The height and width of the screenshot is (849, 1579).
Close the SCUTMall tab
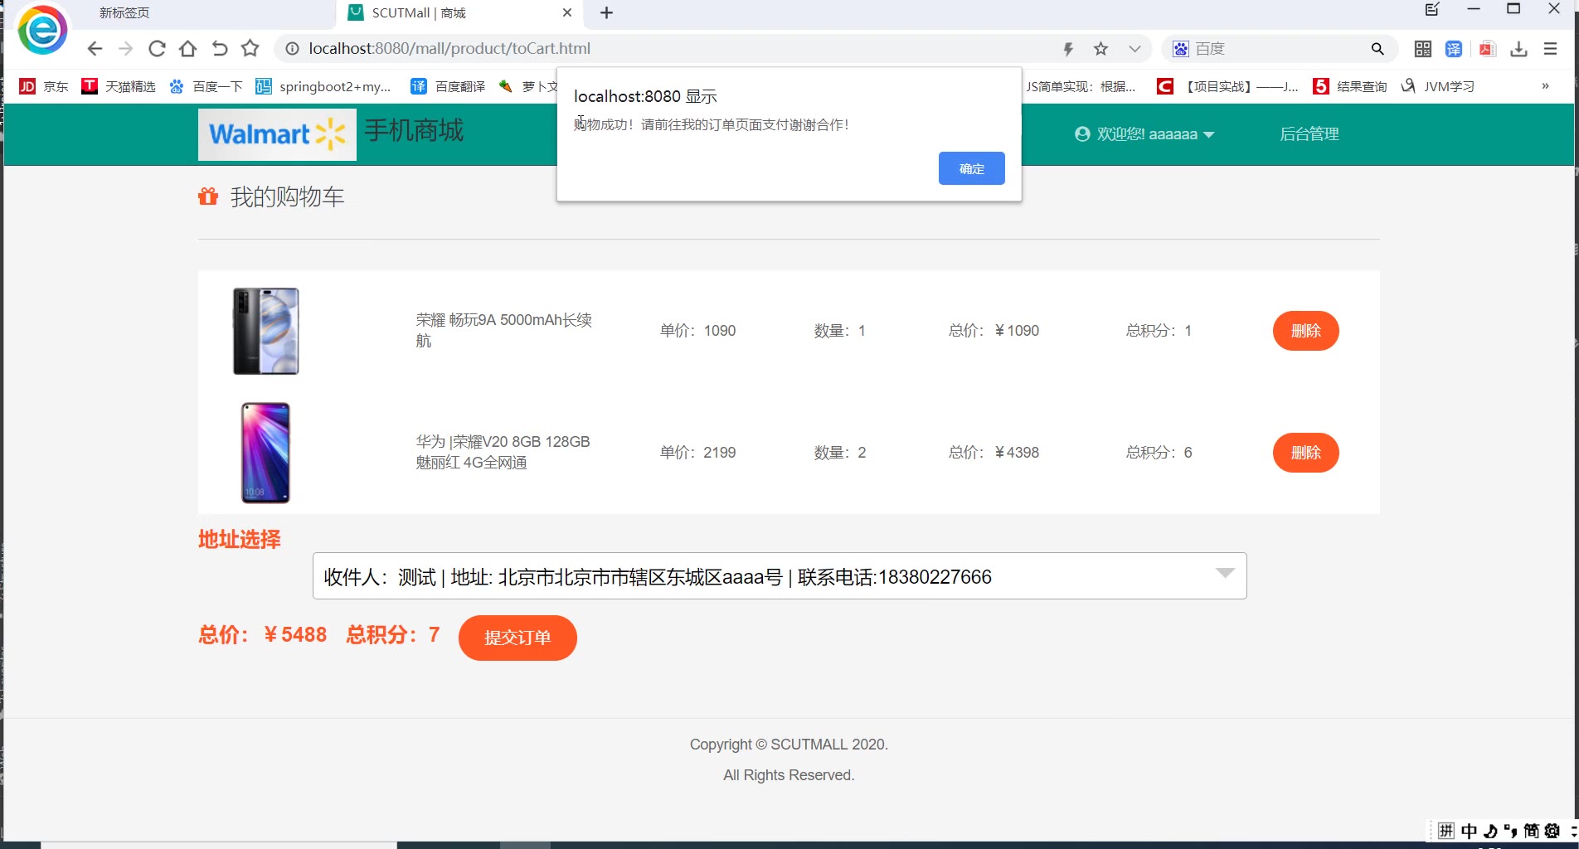(x=567, y=12)
